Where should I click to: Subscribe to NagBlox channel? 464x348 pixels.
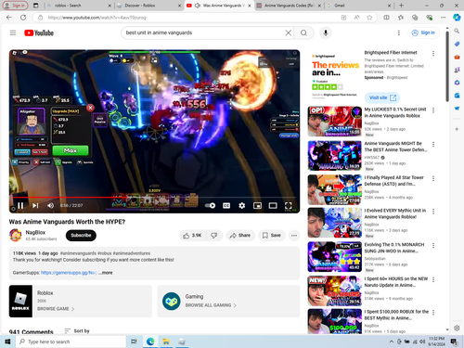81,236
